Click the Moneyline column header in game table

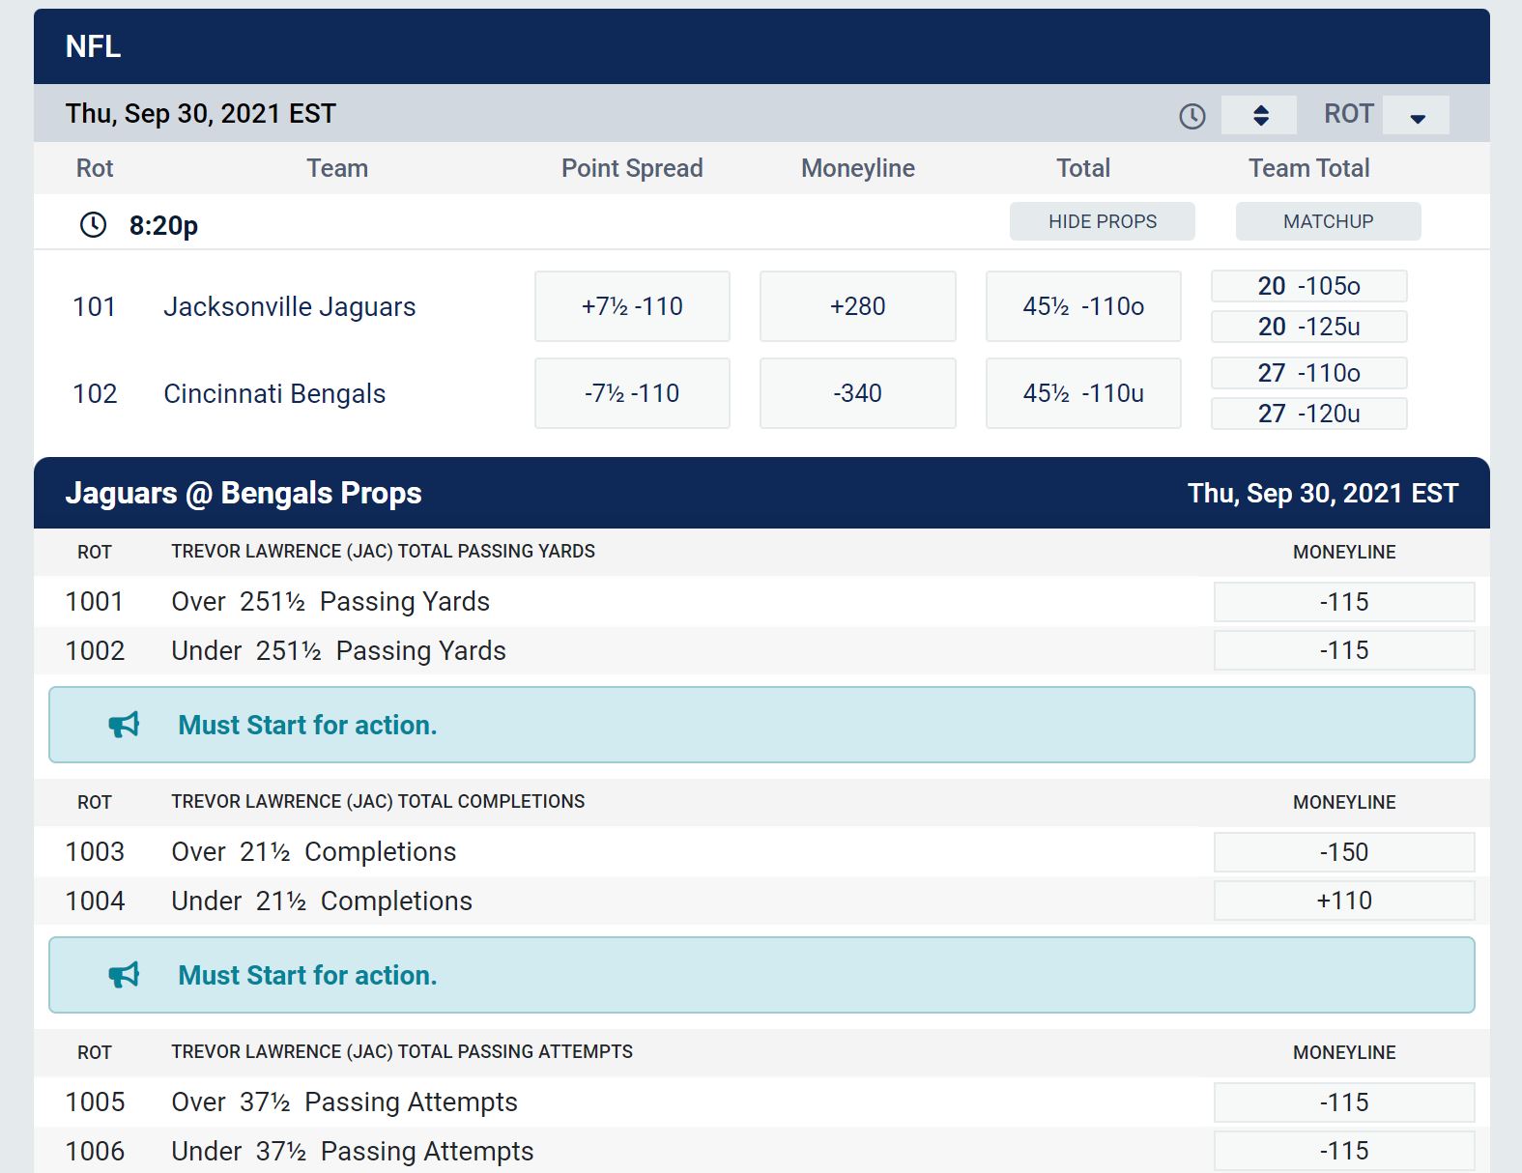point(858,168)
